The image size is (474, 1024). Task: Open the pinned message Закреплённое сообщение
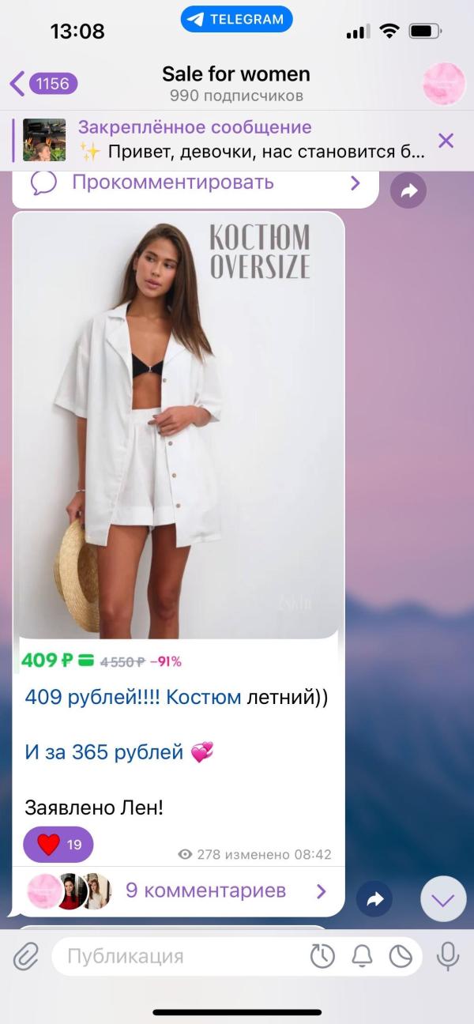251,140
